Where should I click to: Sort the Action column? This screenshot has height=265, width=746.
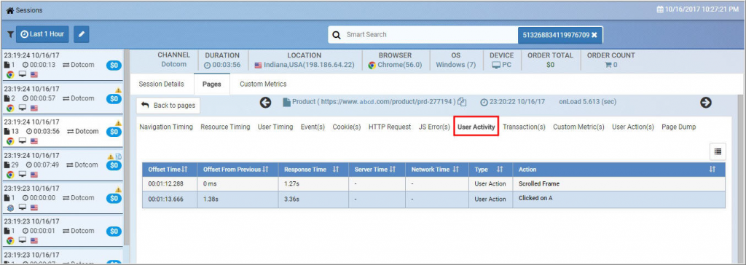[x=712, y=170]
